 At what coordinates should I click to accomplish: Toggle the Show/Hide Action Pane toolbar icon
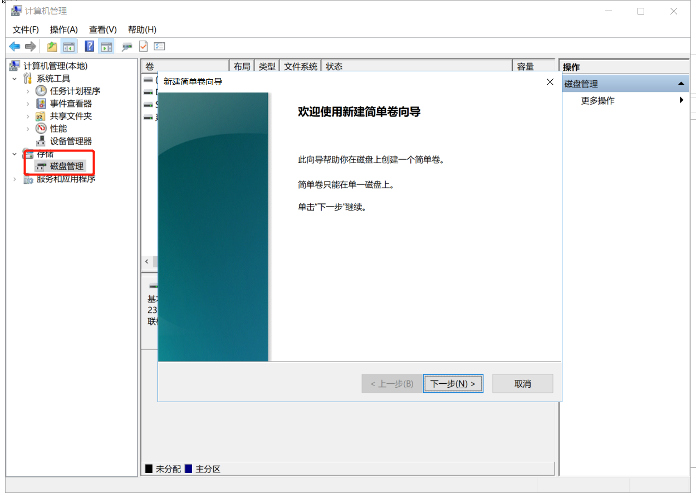(106, 46)
